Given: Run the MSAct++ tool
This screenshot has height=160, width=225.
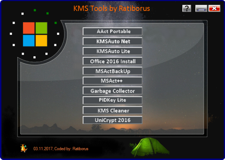Looking at the screenshot, I should pos(112,81).
